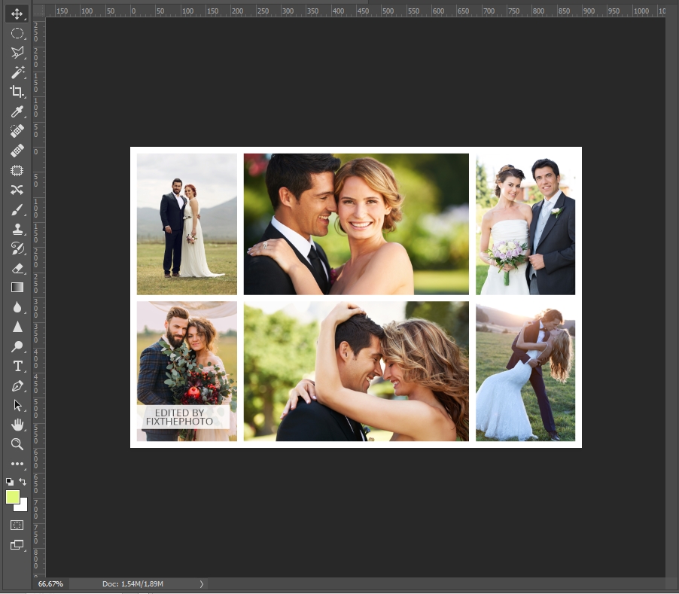Reset to default foreground and background colors
679x594 pixels.
click(x=10, y=481)
